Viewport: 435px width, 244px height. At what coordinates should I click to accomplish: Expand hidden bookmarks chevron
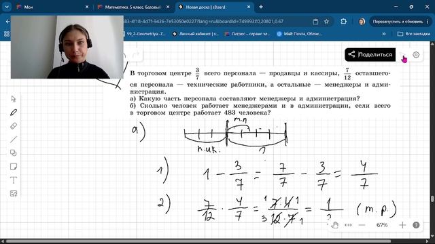coord(384,34)
